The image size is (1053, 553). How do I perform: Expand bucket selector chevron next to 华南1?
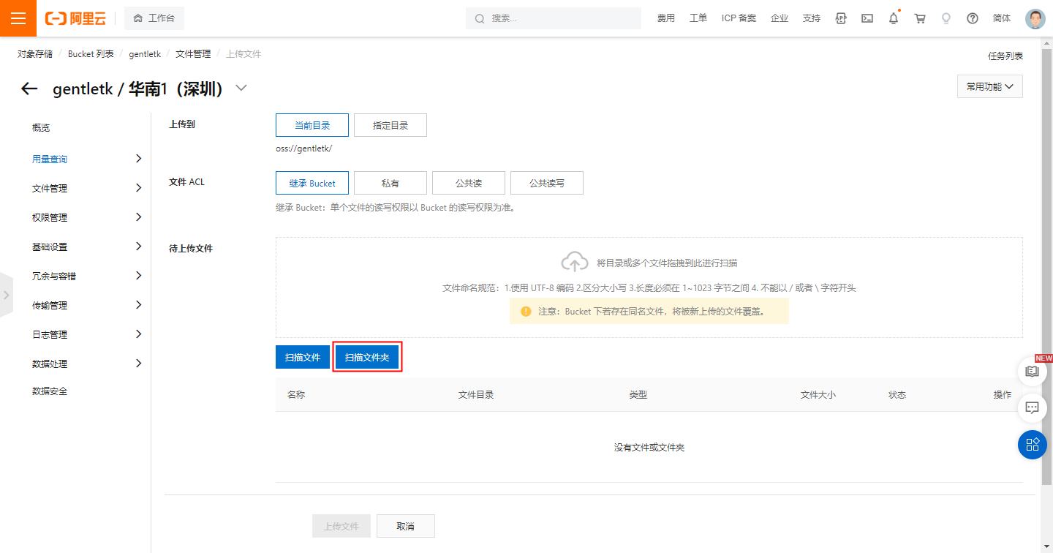[241, 89]
